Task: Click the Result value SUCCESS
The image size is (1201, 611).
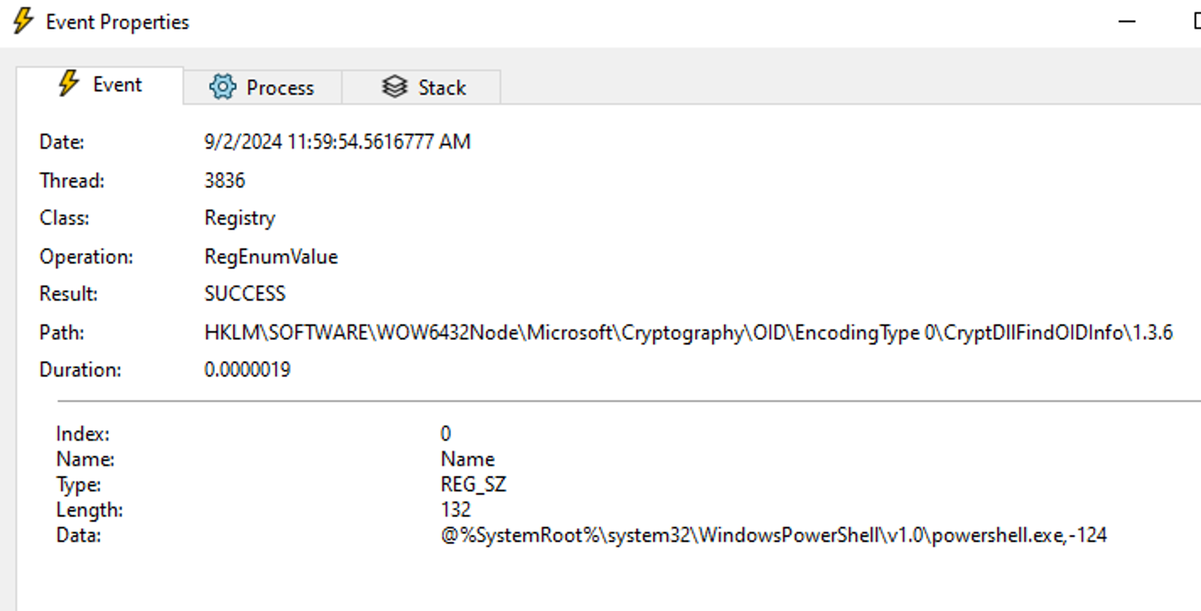Action: click(x=245, y=294)
